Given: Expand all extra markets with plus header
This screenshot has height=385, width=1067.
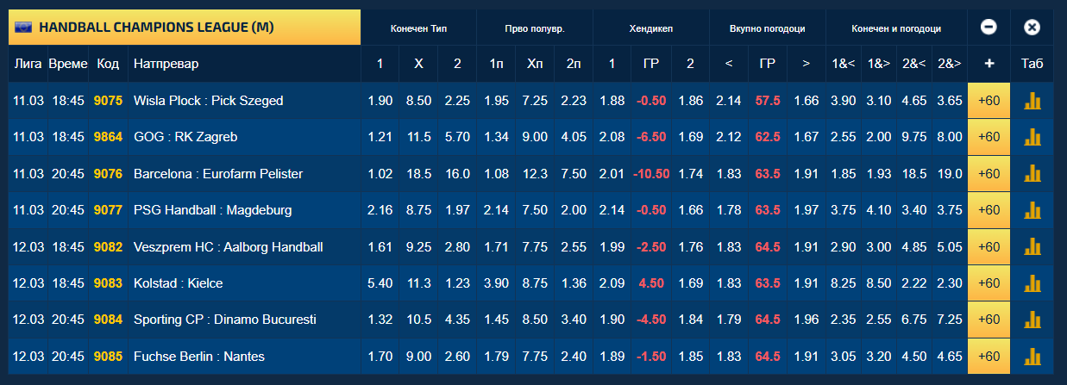Looking at the screenshot, I should click(x=989, y=64).
